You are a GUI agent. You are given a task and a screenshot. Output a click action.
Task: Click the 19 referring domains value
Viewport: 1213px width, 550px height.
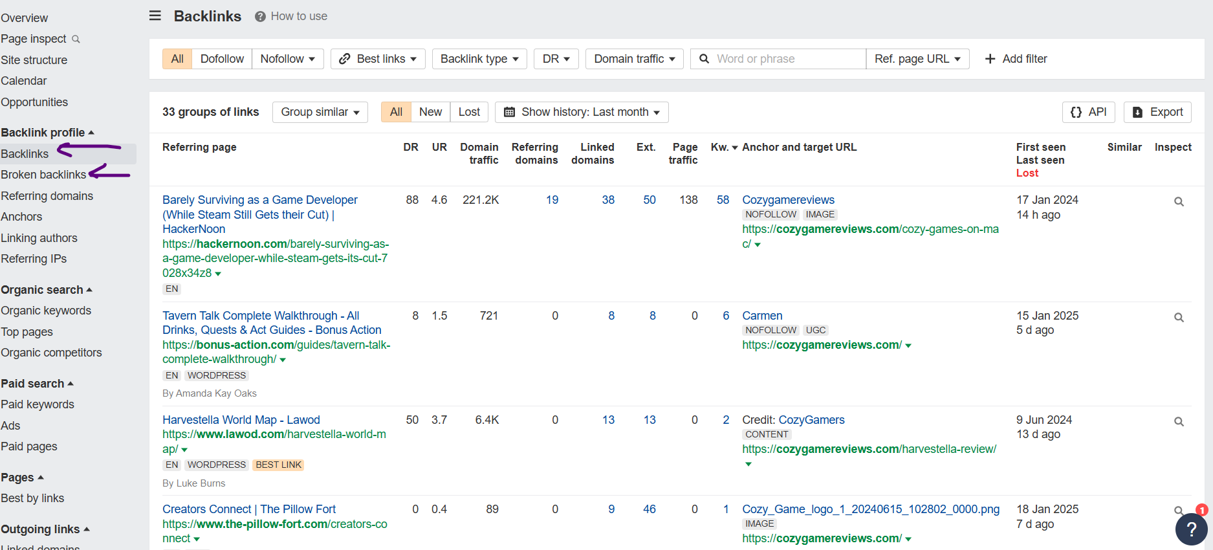[552, 200]
